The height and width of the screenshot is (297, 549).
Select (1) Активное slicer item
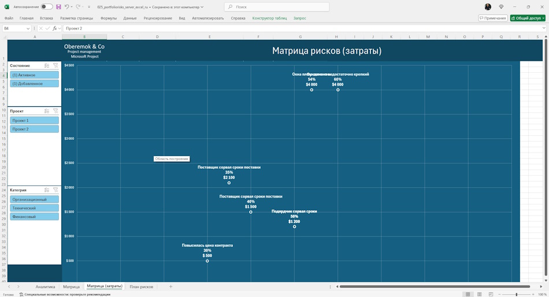34,75
